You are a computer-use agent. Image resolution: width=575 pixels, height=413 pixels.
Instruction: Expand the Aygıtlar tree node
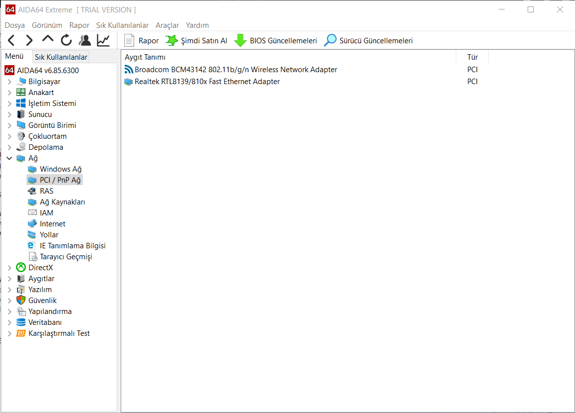click(9, 279)
